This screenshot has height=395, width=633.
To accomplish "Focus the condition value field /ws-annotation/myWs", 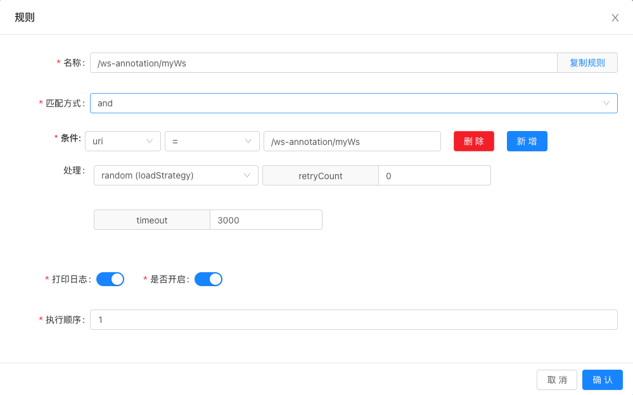I will 352,141.
